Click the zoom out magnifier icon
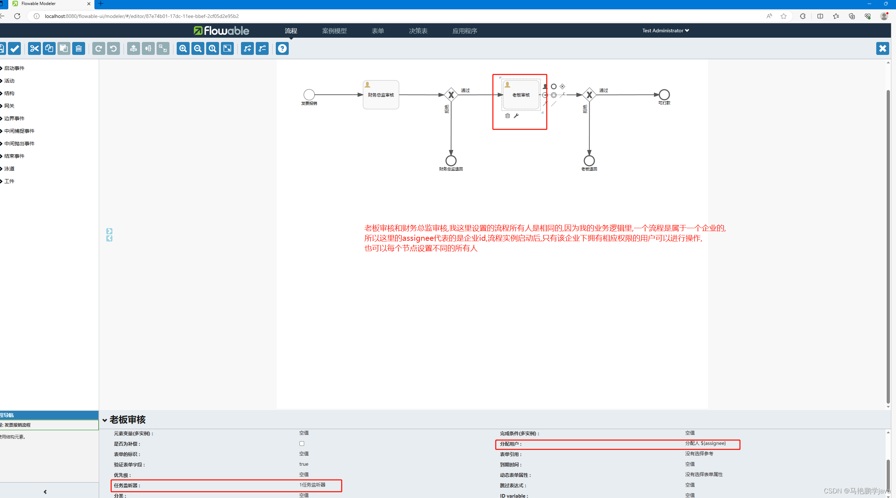 tap(198, 48)
